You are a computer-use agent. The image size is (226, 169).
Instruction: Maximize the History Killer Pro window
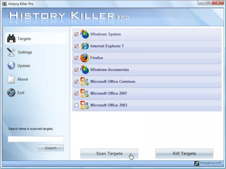click(x=208, y=3)
